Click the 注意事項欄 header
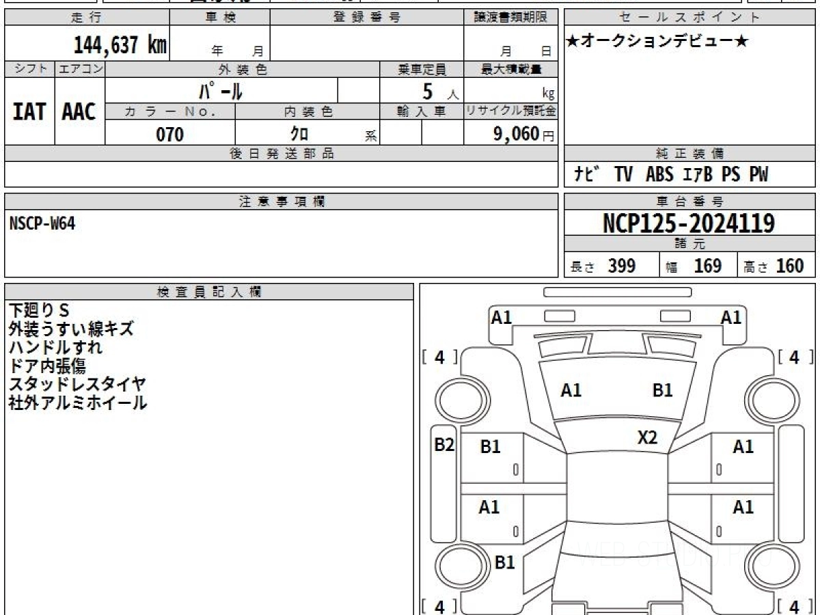Screen dimensions: 820x615 [x=281, y=202]
